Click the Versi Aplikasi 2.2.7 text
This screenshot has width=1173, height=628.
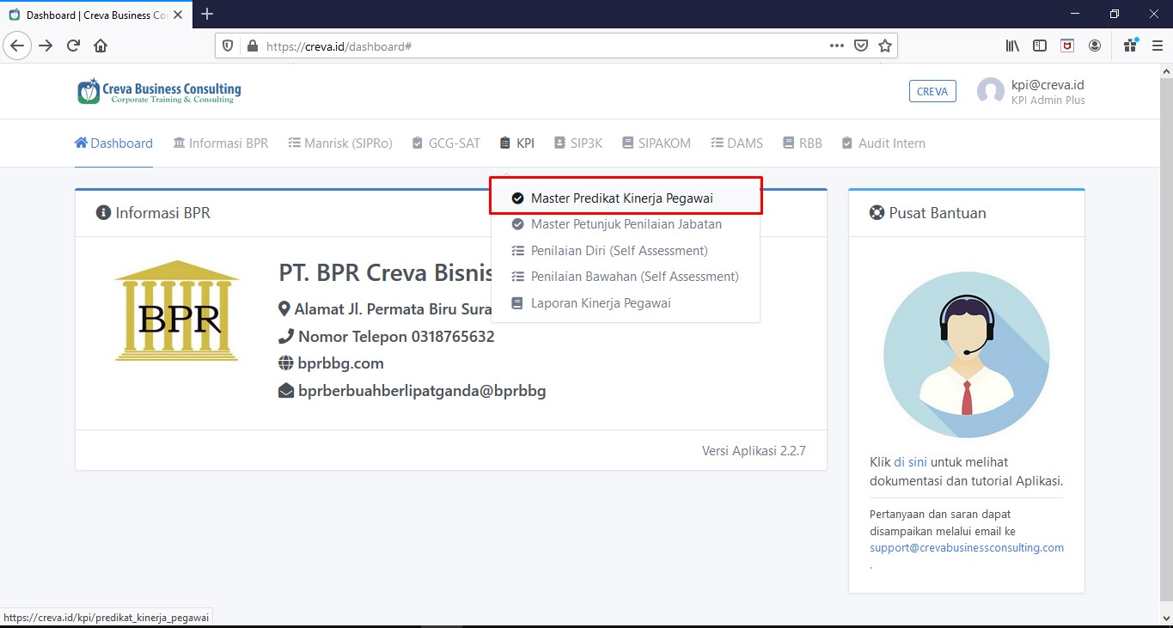point(754,451)
